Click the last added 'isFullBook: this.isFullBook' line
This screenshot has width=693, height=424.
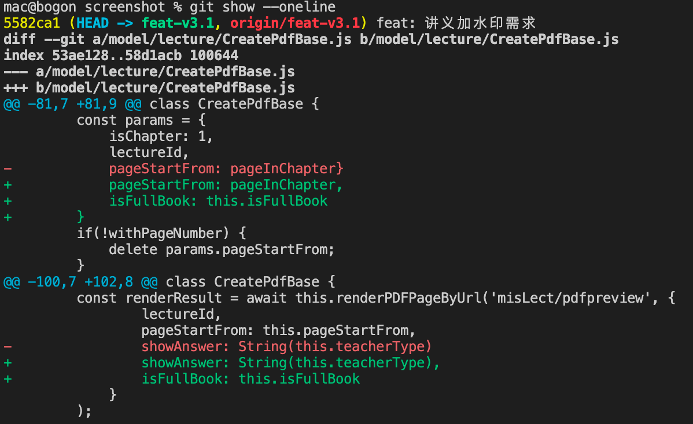click(250, 379)
